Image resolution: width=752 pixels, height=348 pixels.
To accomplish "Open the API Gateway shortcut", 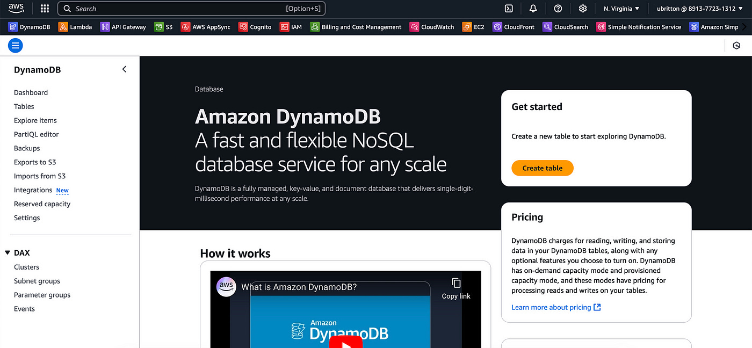I will pos(122,26).
